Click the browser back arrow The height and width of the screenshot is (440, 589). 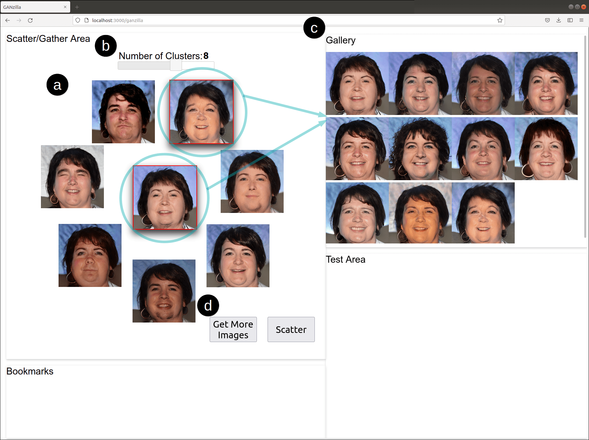(8, 20)
